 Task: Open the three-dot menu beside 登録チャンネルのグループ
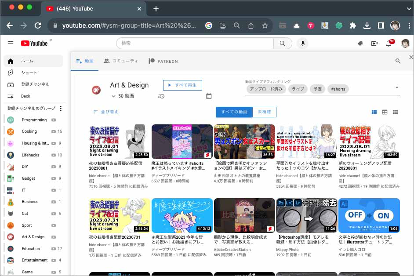pyautogui.click(x=61, y=108)
